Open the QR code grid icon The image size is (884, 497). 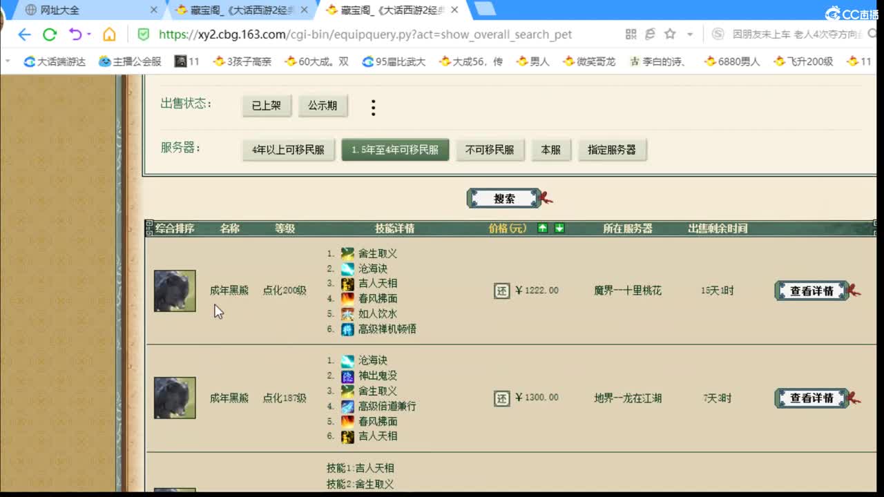[x=631, y=35]
